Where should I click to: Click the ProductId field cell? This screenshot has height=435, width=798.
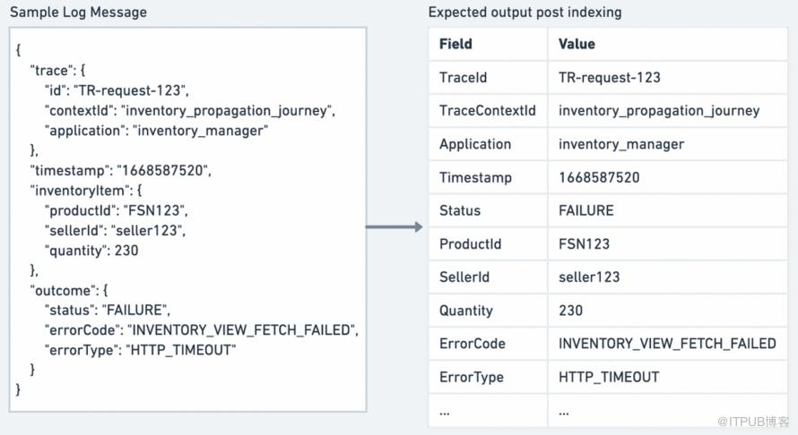click(470, 244)
